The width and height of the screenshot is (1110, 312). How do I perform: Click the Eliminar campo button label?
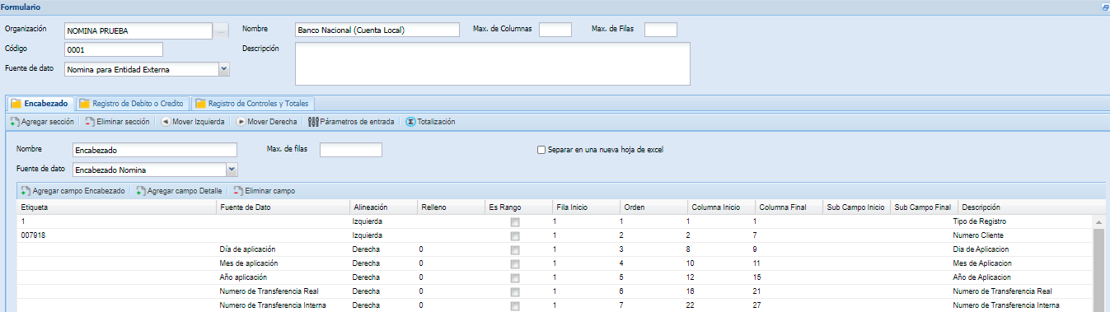270,191
